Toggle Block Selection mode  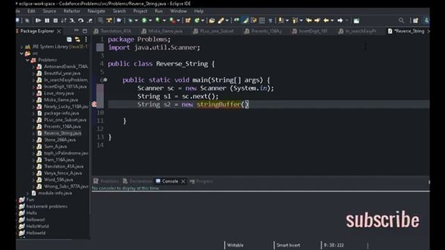[261, 20]
